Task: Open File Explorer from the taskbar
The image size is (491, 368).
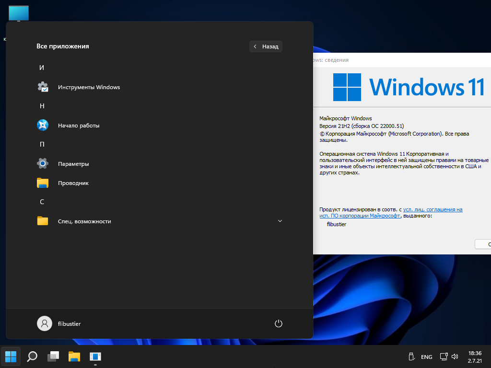Action: (x=74, y=356)
